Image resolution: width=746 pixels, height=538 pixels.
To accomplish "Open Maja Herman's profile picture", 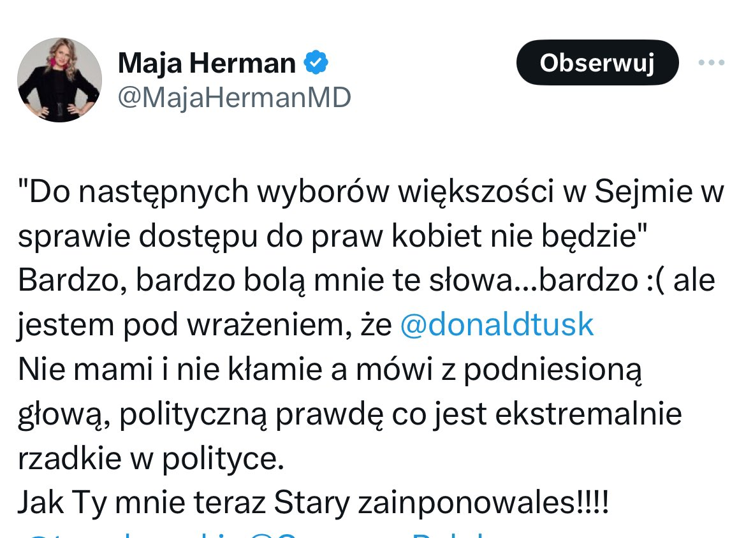I will pos(59,80).
